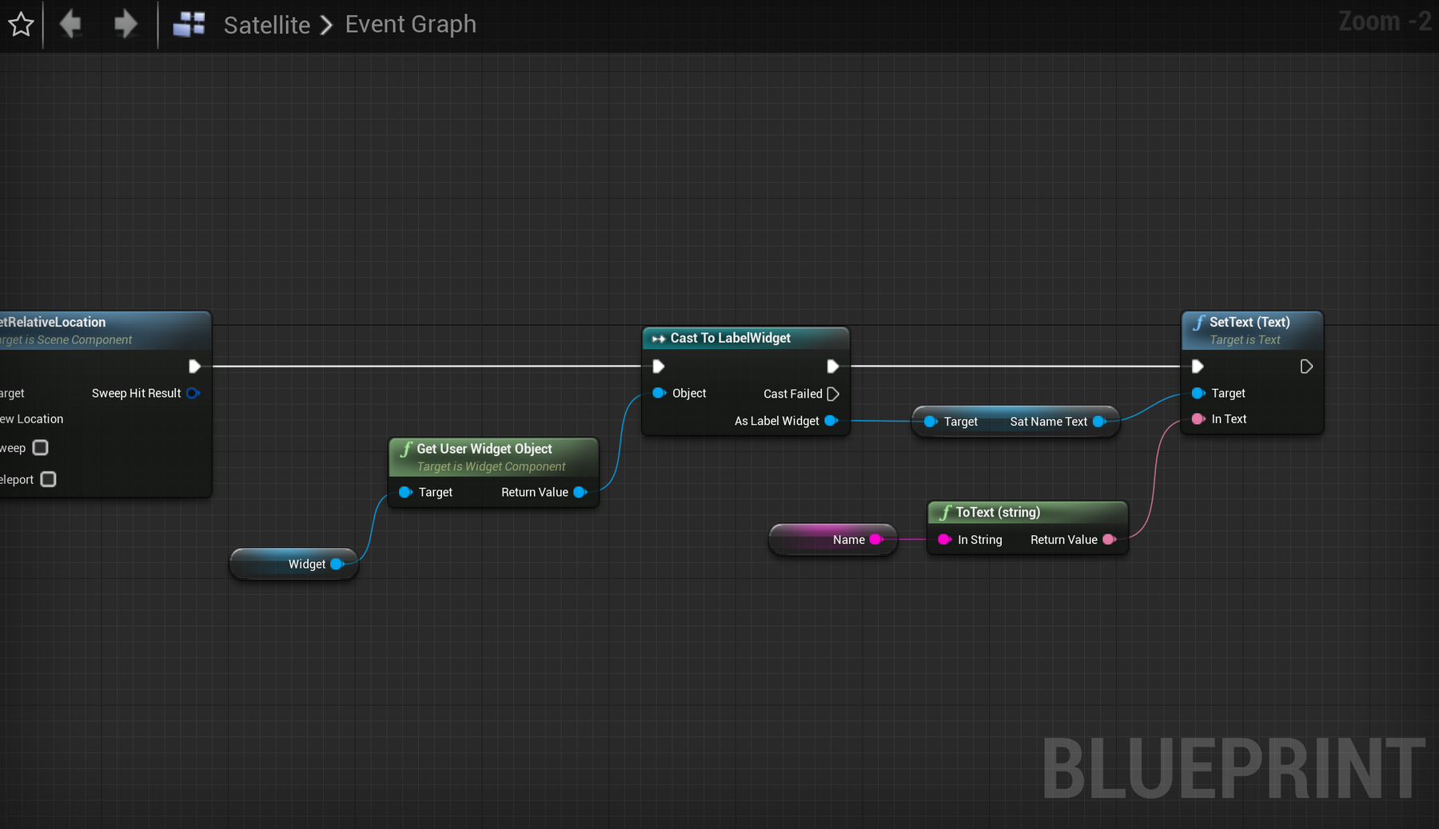Select the Widget variable node

(293, 564)
